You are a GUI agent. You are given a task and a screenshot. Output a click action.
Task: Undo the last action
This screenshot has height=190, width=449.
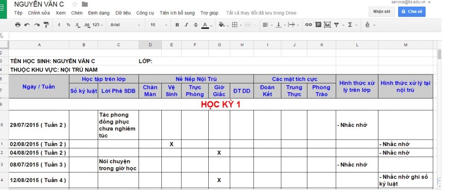27,25
